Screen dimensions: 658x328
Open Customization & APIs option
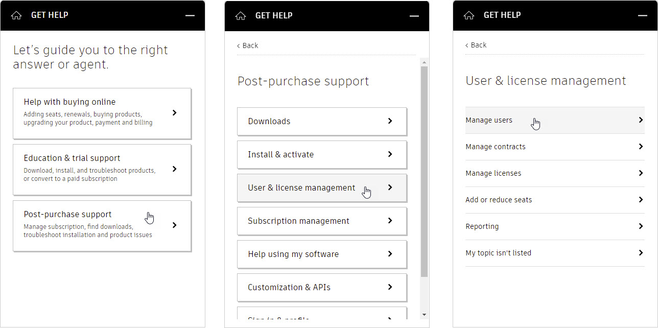[322, 287]
